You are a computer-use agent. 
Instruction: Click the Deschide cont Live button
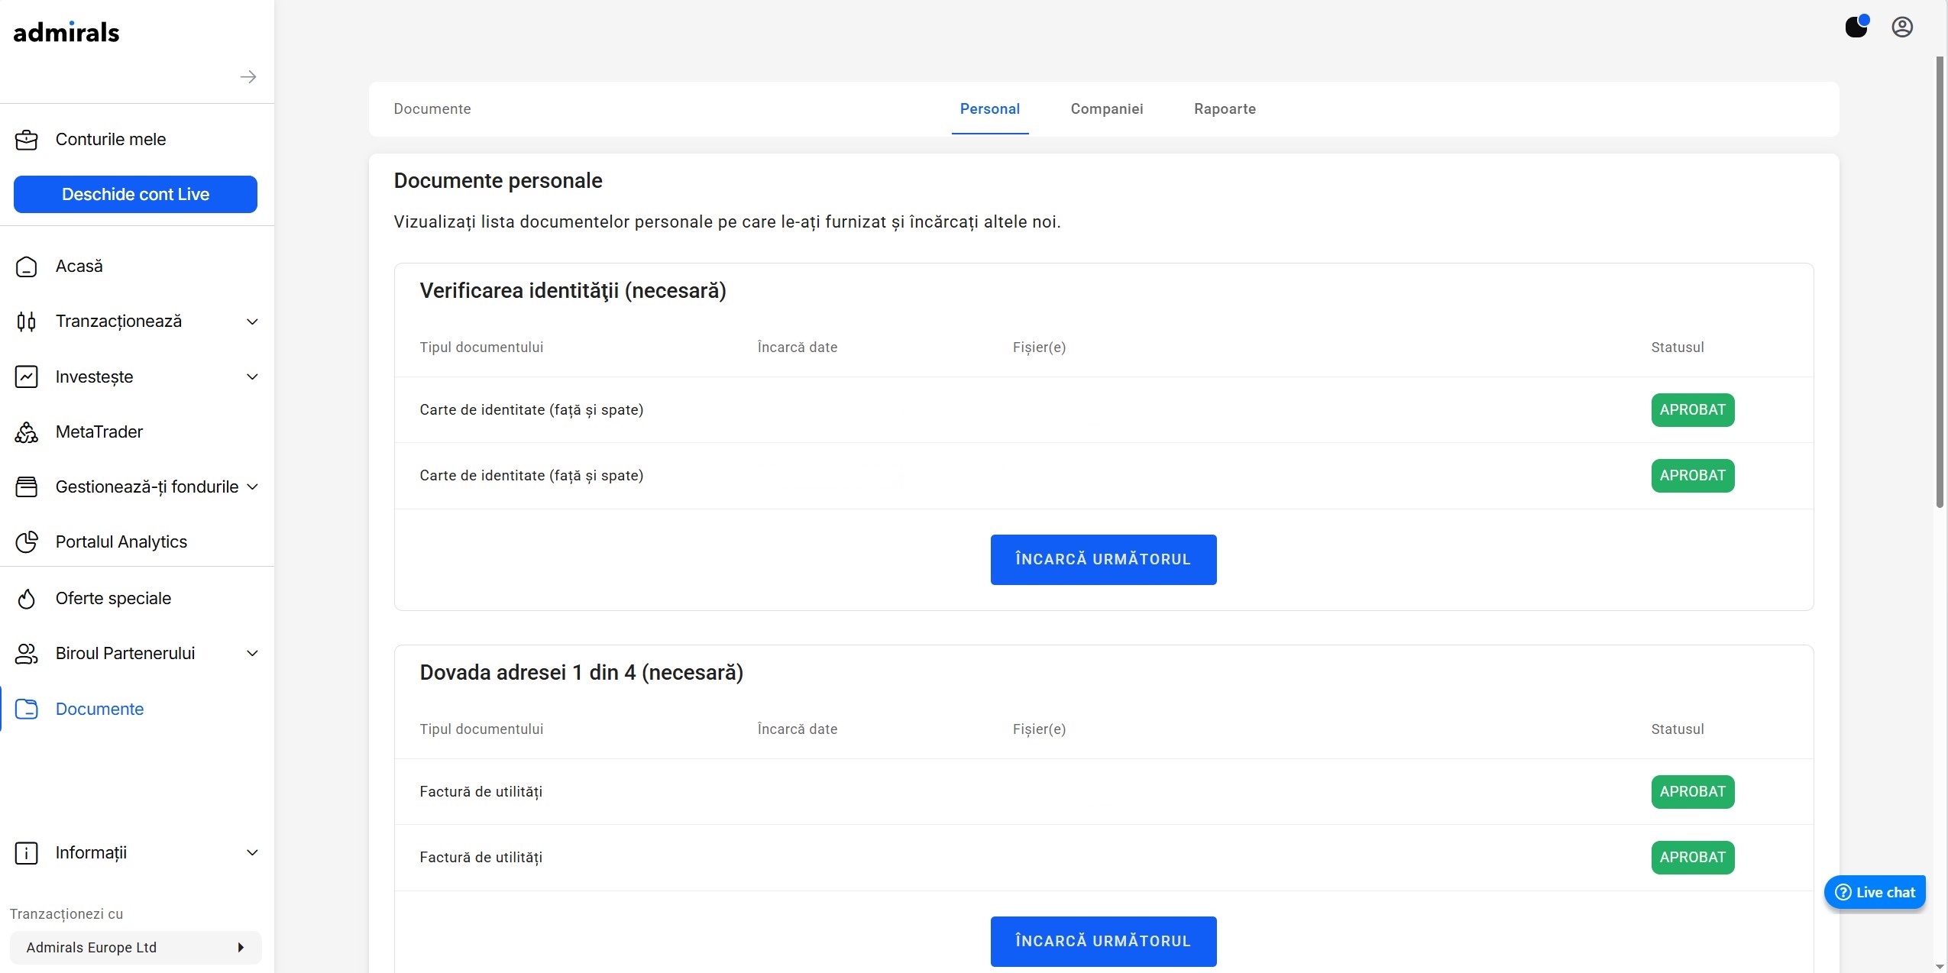[135, 194]
